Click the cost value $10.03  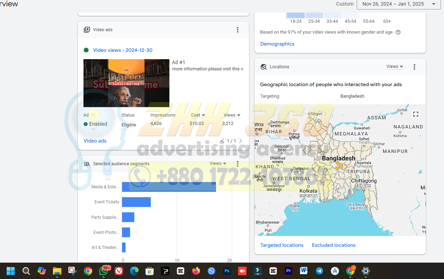(197, 124)
